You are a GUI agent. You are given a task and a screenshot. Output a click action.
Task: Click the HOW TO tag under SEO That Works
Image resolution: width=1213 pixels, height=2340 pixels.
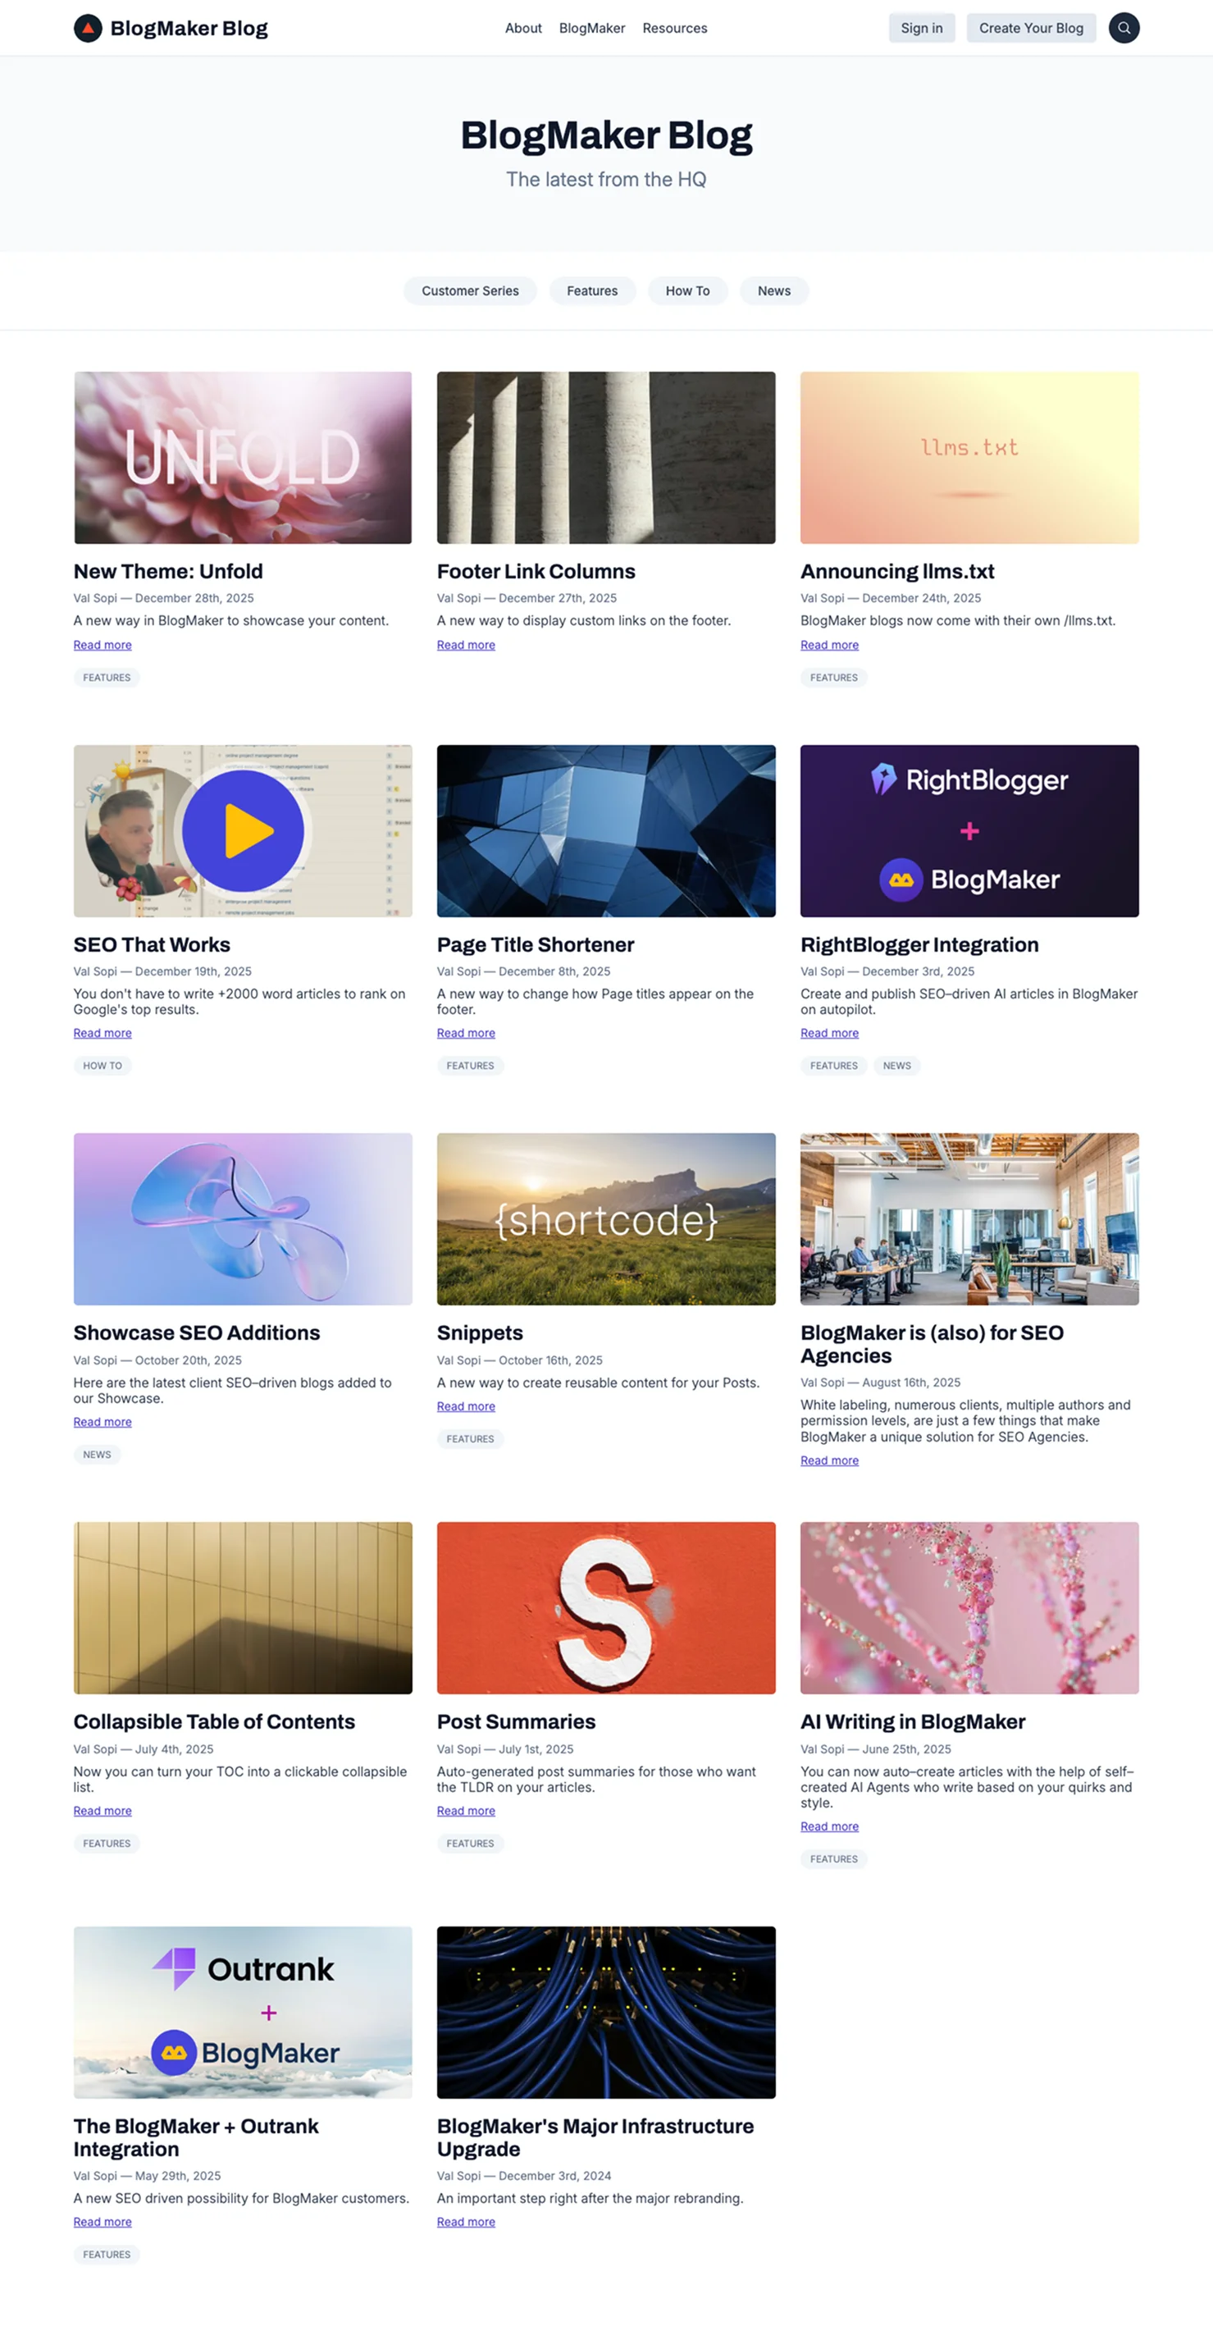pyautogui.click(x=103, y=1066)
